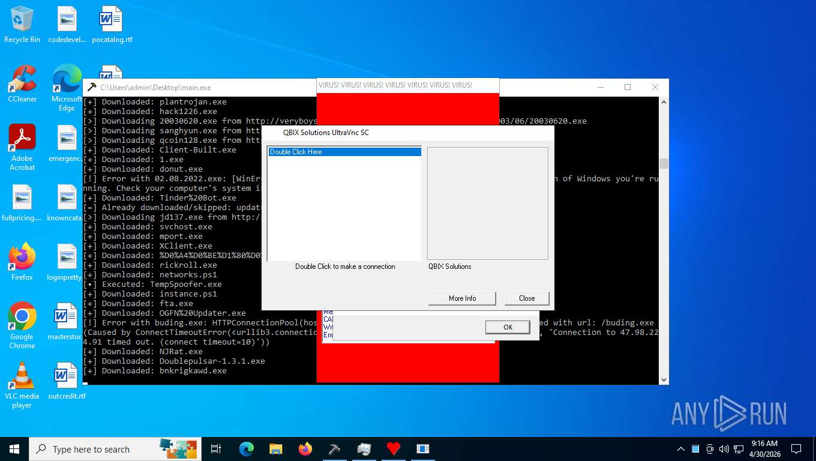Click 'Downloaded: OGFN%20Updater.exe' console line

coord(164,313)
